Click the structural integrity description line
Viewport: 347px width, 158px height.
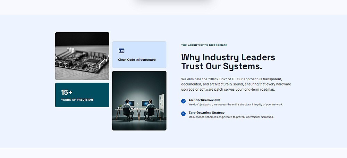click(236, 105)
